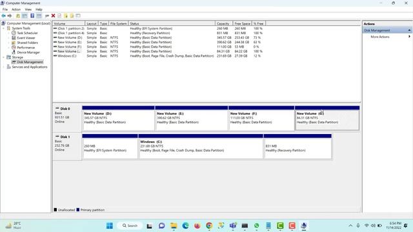This screenshot has width=413, height=232.
Task: Open Microsoft Edge from the taskbar
Action: pyautogui.click(x=185, y=226)
